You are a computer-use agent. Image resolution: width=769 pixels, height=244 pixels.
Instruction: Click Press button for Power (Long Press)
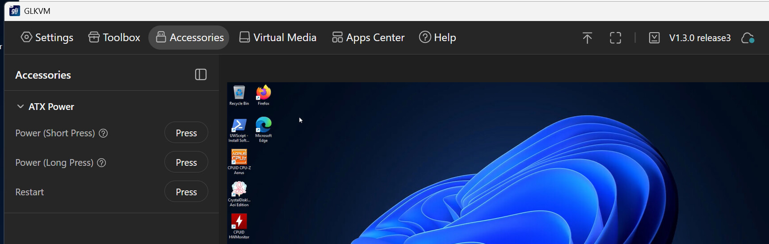(x=186, y=162)
